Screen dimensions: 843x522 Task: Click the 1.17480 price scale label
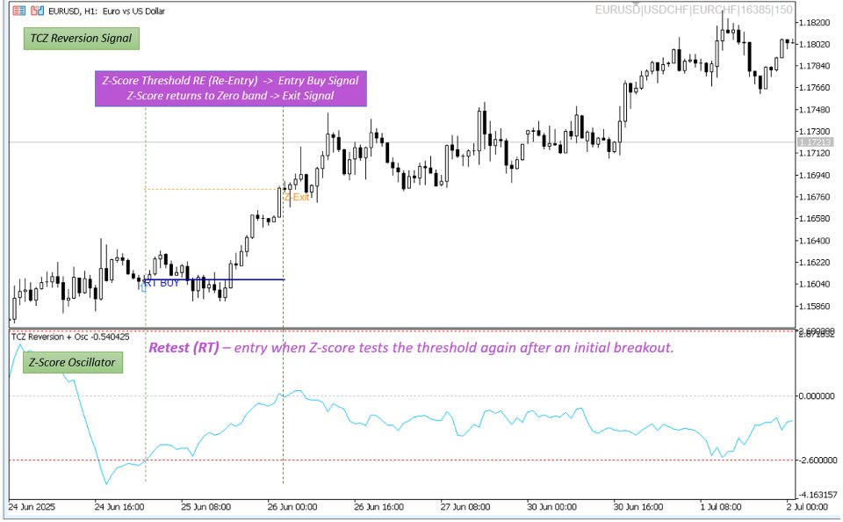[x=815, y=109]
